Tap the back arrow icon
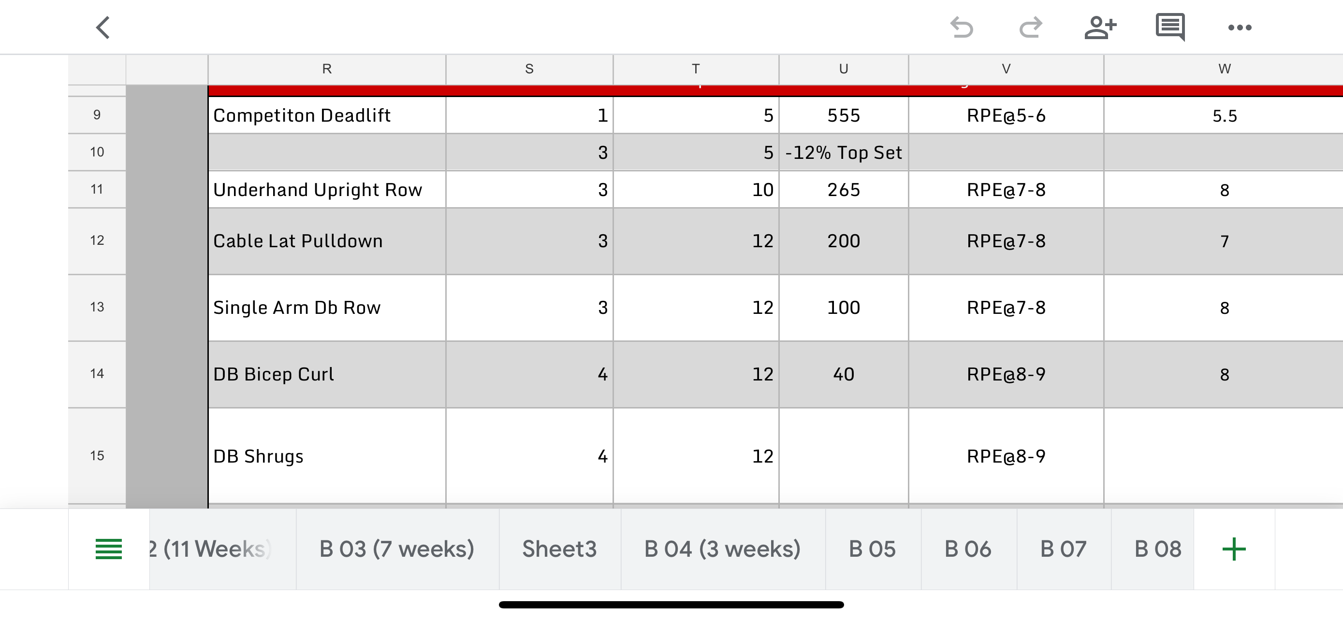 [103, 28]
